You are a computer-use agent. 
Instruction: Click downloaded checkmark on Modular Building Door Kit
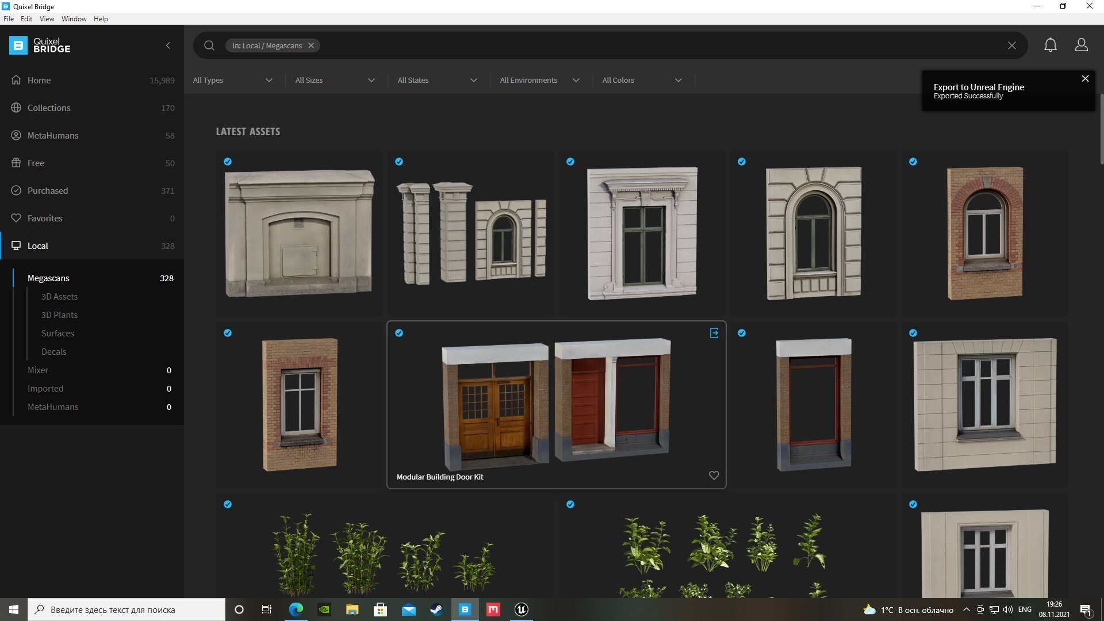[x=399, y=333]
